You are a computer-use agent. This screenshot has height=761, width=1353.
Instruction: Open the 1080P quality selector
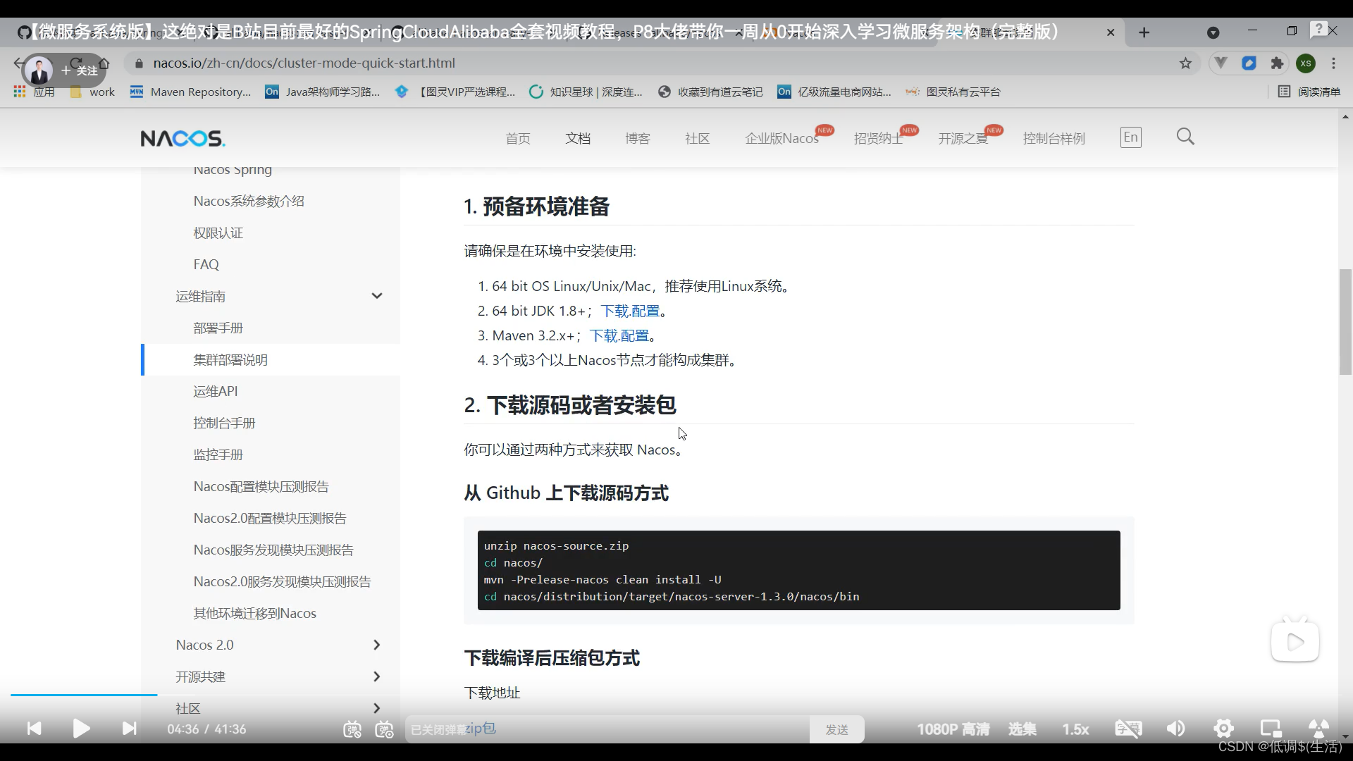point(953,729)
